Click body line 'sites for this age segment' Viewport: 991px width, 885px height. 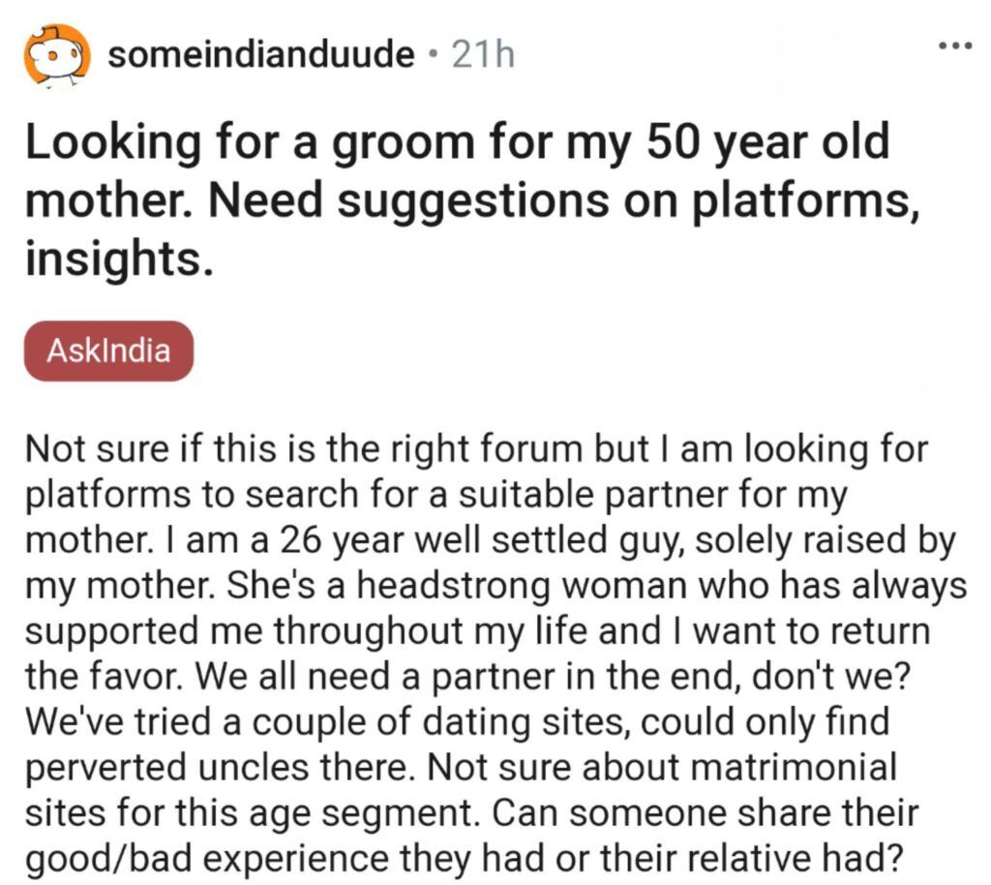click(471, 814)
